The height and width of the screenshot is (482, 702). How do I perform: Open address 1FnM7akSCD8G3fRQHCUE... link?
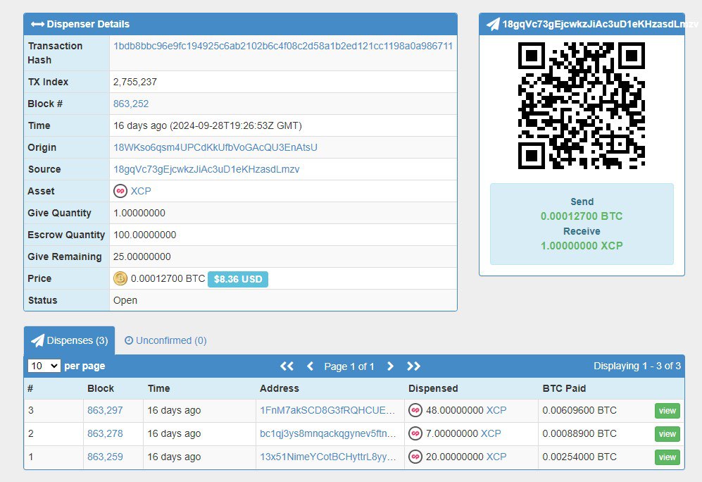[327, 410]
